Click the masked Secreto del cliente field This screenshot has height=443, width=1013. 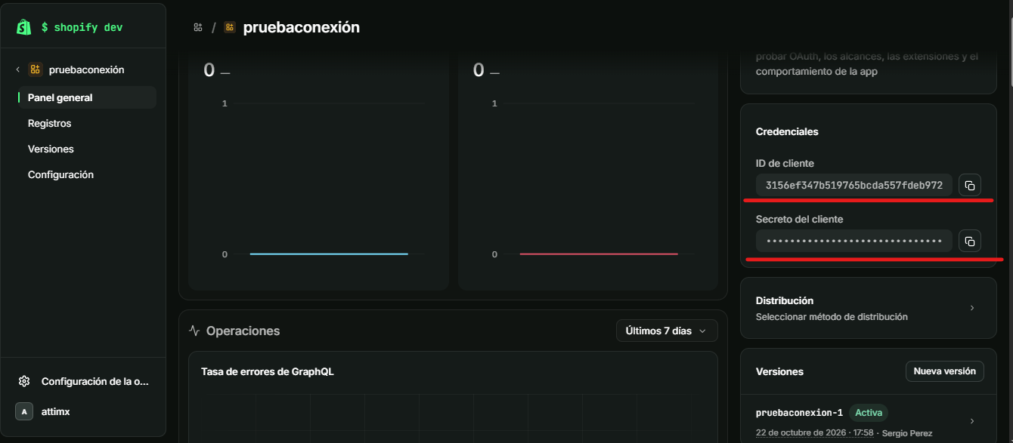click(854, 241)
